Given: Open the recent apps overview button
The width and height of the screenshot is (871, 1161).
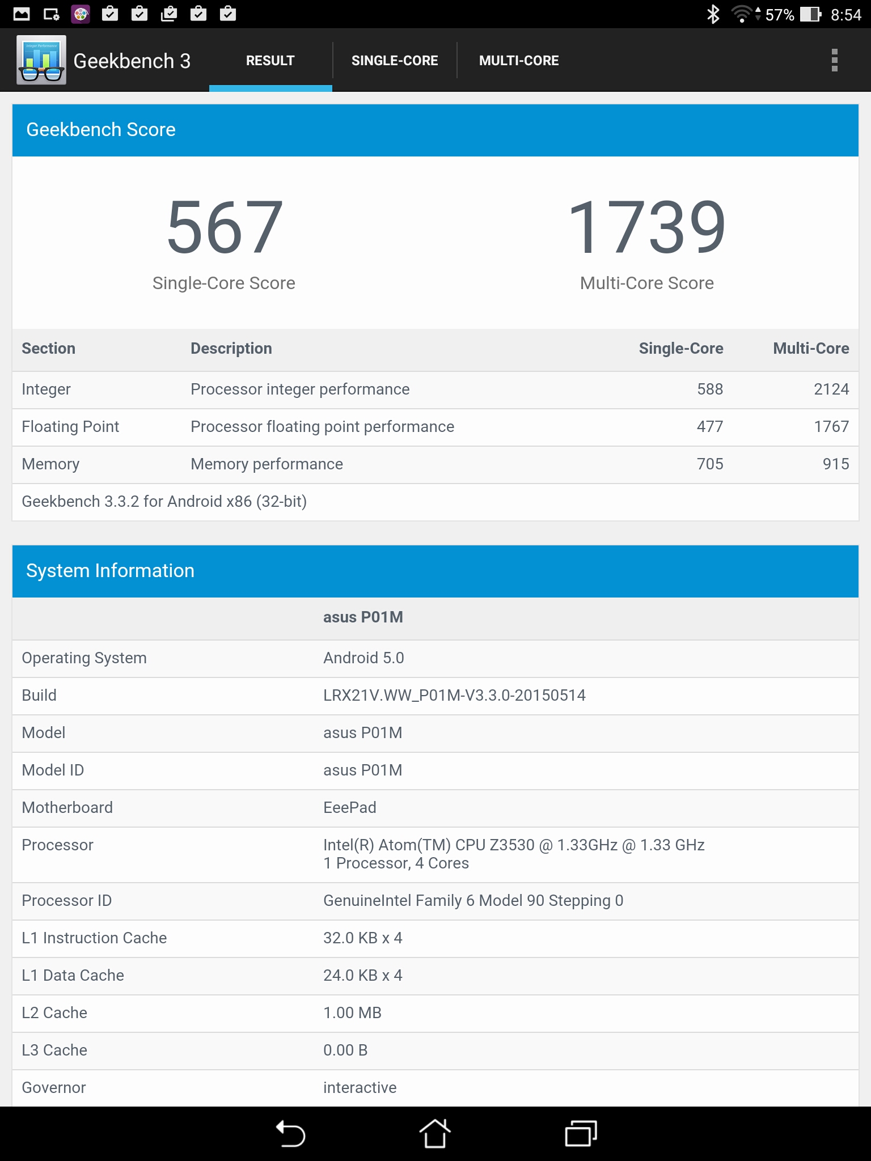Looking at the screenshot, I should [x=581, y=1134].
